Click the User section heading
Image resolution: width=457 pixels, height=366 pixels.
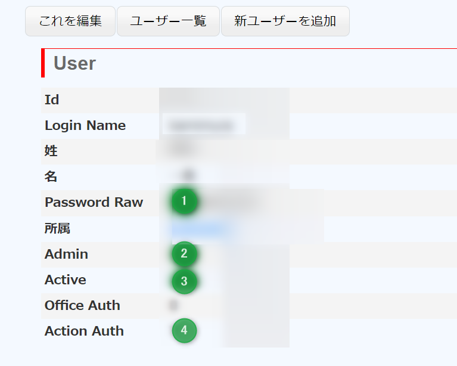74,63
